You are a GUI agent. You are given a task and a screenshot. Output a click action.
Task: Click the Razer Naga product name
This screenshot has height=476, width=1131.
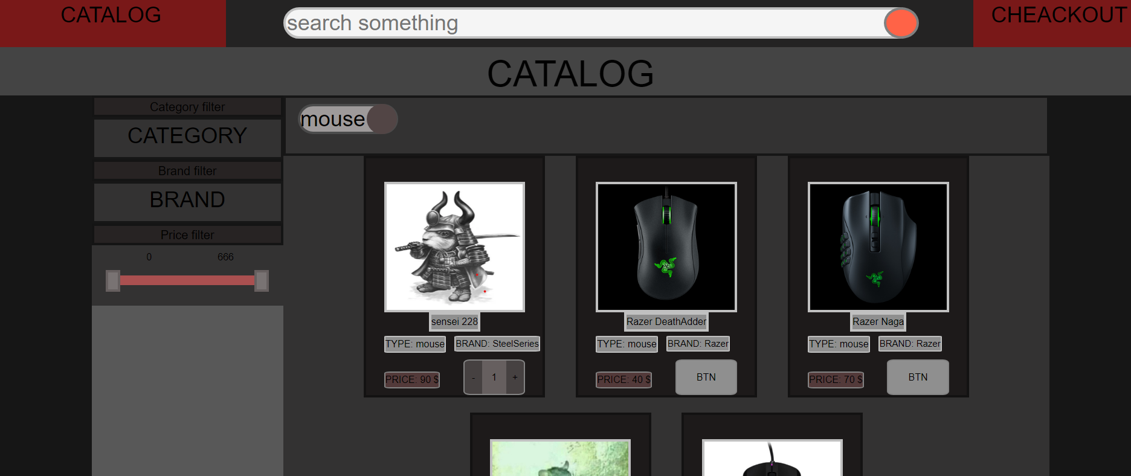[878, 322]
